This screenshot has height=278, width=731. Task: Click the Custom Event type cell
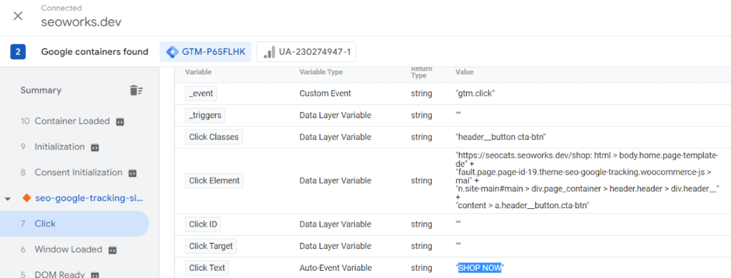[325, 93]
